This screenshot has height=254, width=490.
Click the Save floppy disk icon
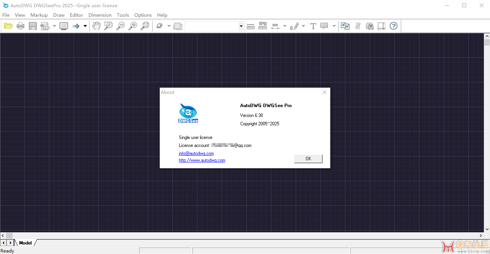(33, 26)
